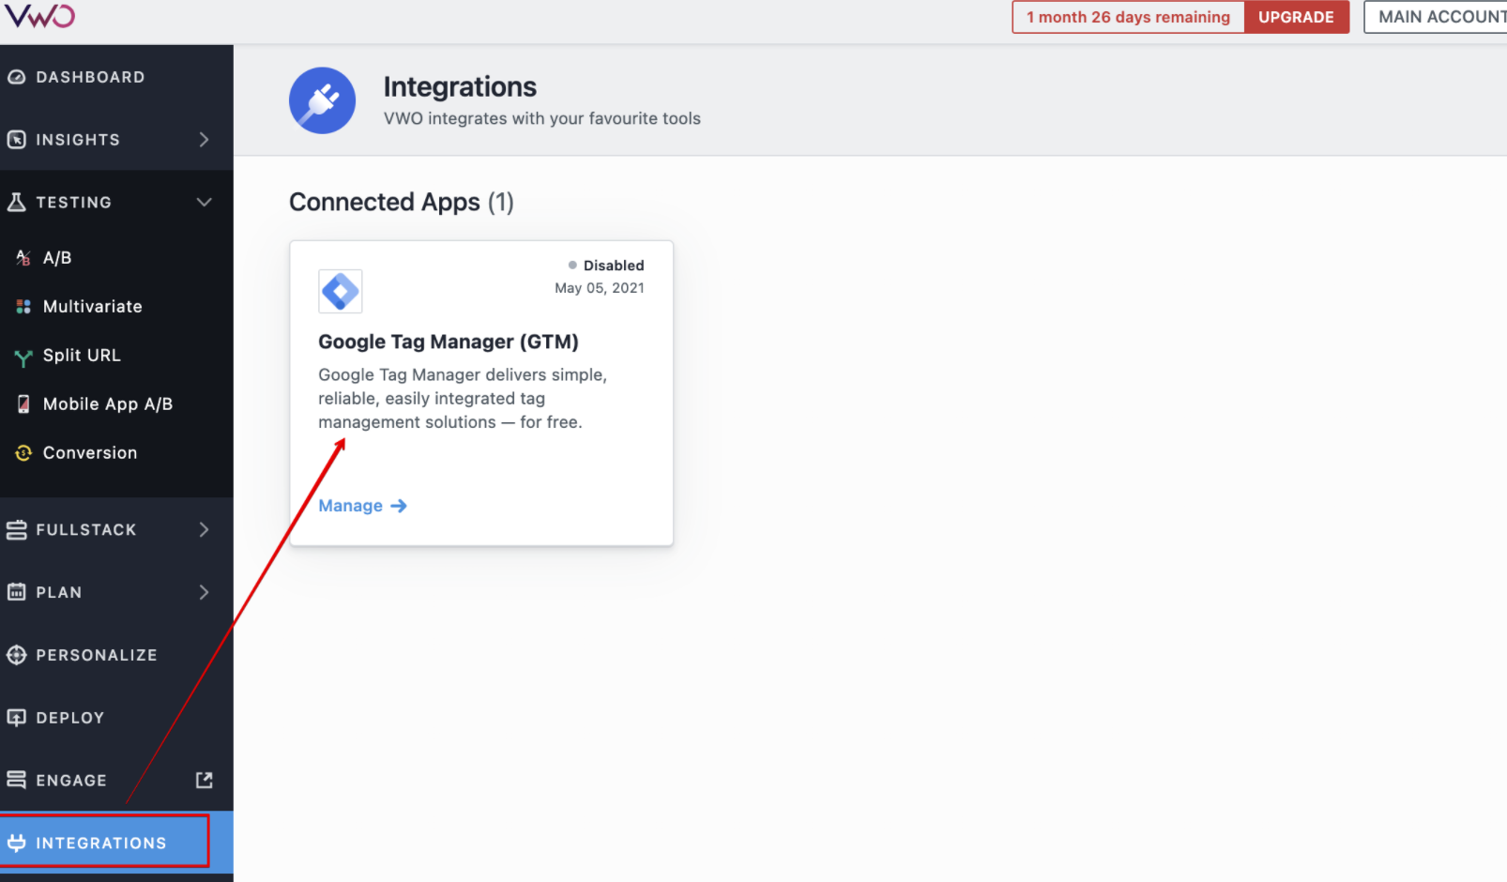Click the Mobile App A/B phone icon
This screenshot has width=1507, height=882.
23,403
